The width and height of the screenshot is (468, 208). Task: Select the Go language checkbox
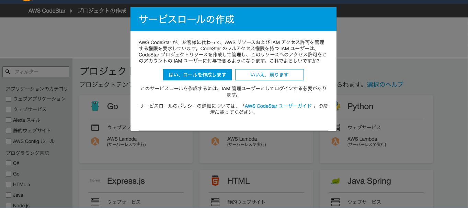point(9,174)
